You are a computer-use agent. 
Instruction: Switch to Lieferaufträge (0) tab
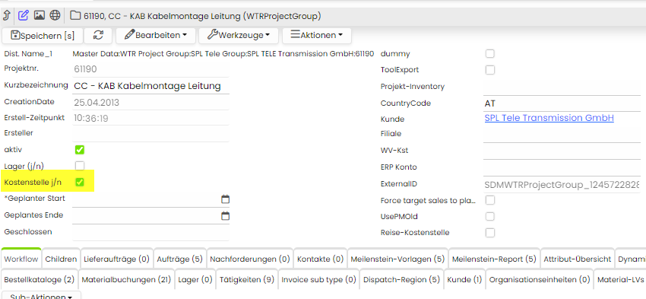[x=116, y=259]
